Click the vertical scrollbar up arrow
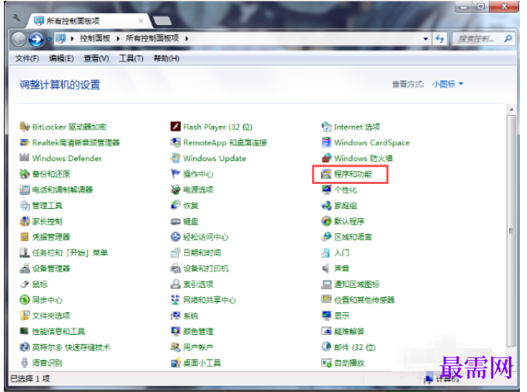The height and width of the screenshot is (392, 527). pos(511,110)
